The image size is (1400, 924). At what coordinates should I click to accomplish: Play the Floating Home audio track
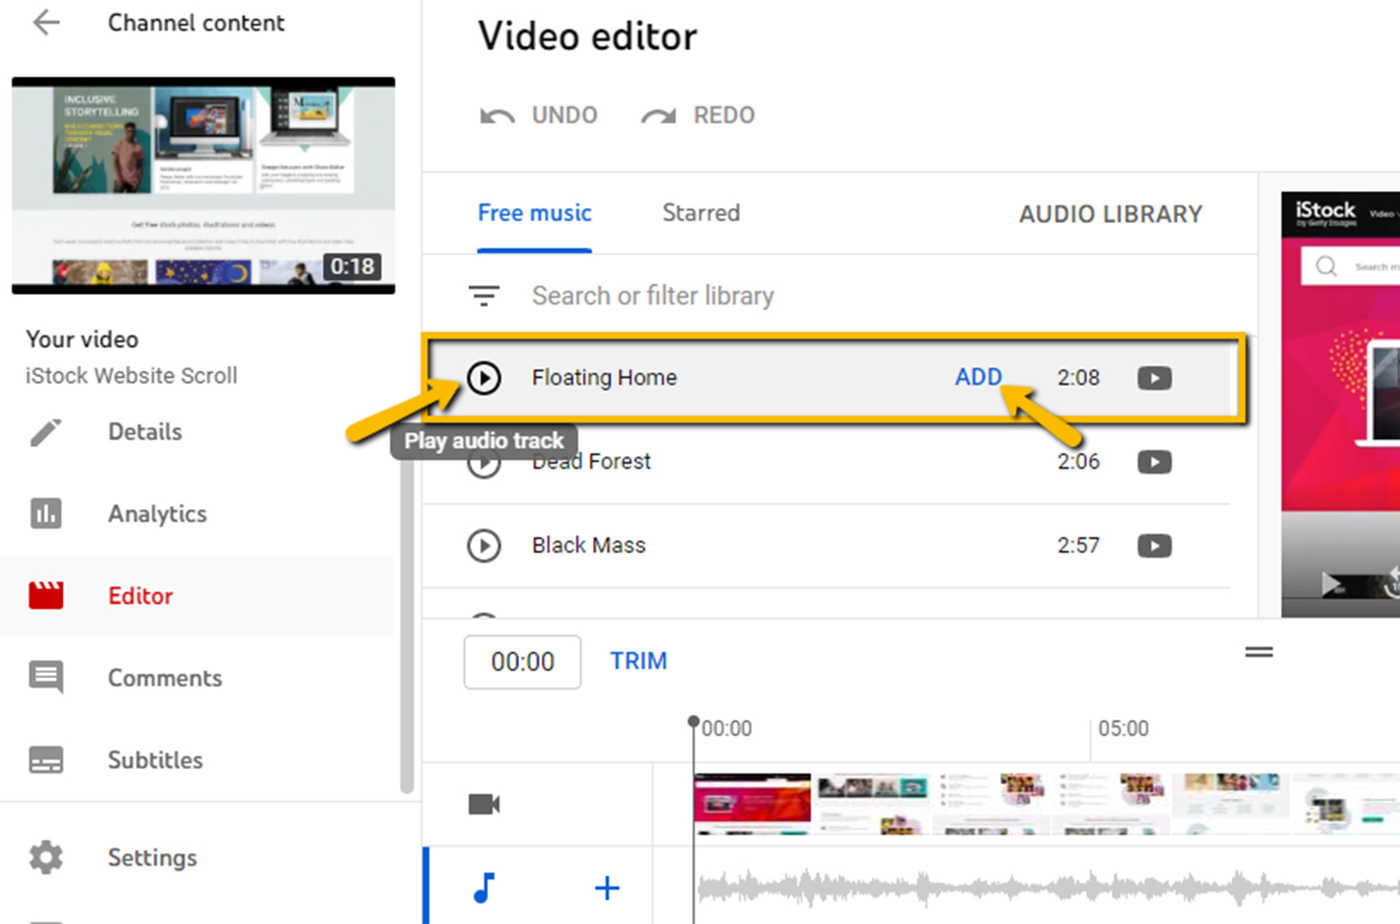click(x=484, y=378)
